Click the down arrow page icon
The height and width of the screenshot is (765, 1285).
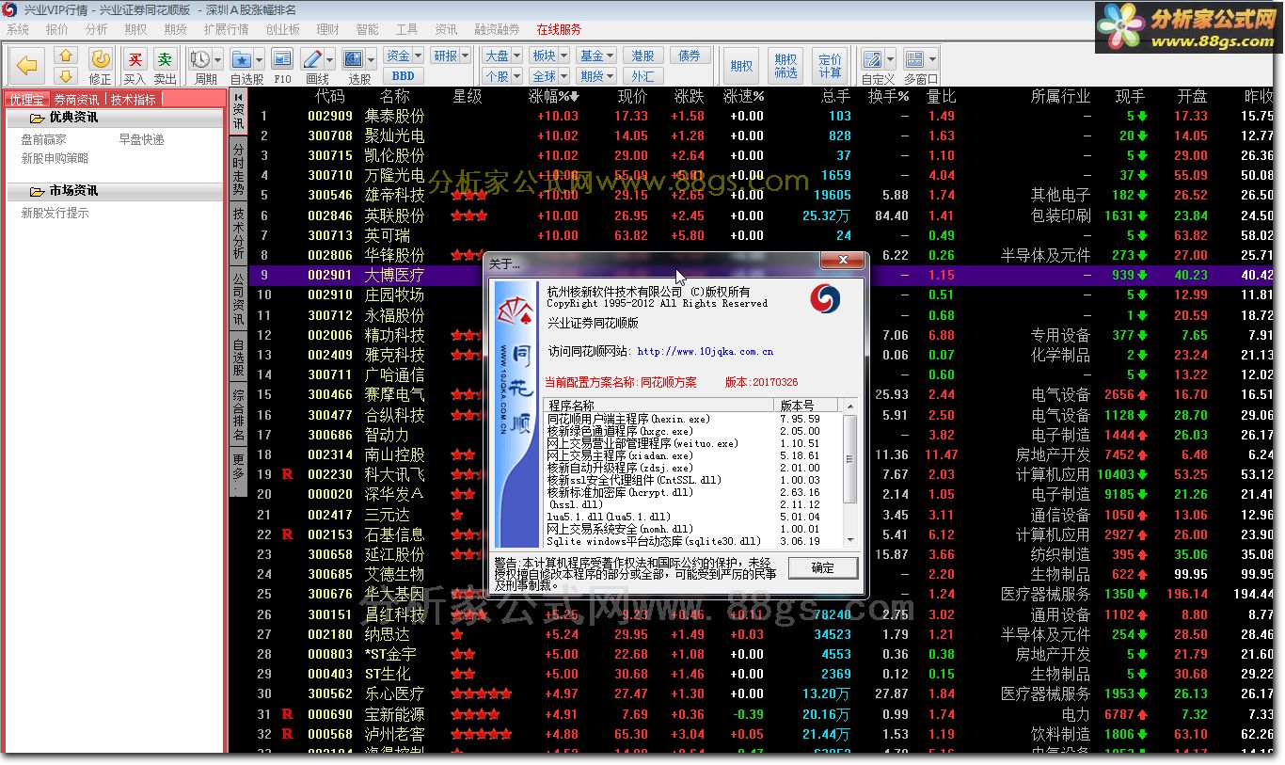pos(65,76)
